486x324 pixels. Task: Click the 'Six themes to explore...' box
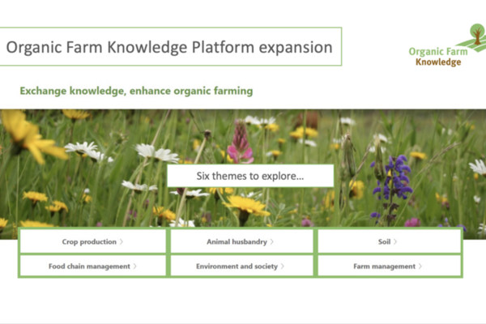point(250,176)
